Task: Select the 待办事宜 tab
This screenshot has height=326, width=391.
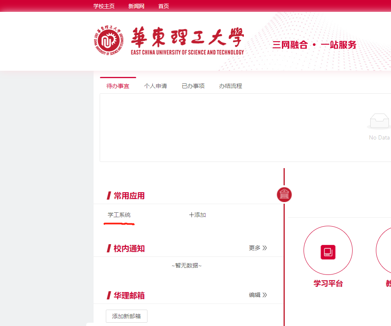Action: tap(118, 86)
